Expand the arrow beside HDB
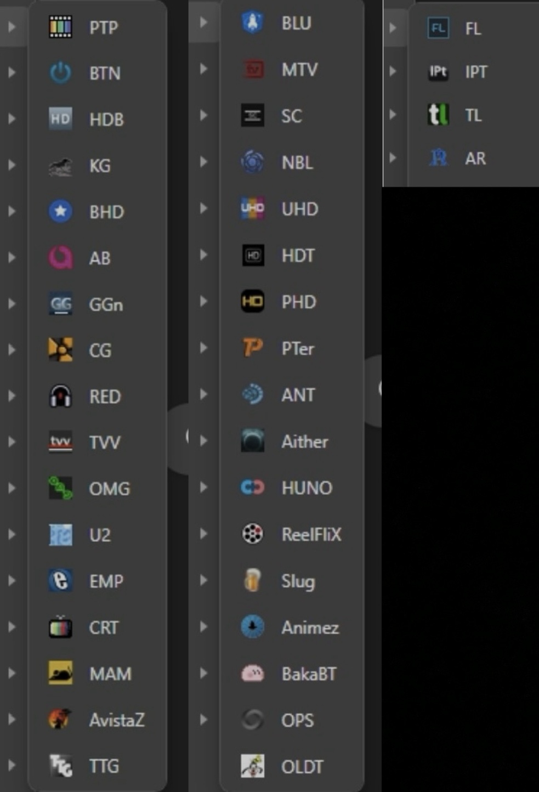 12,119
